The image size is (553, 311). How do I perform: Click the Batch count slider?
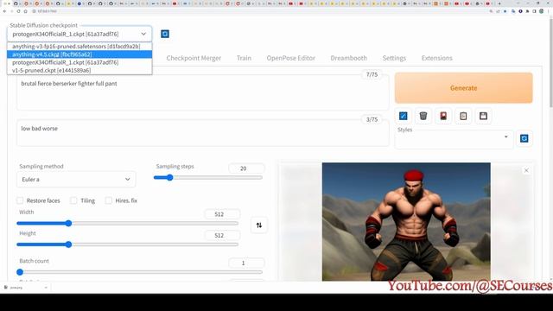(140, 272)
